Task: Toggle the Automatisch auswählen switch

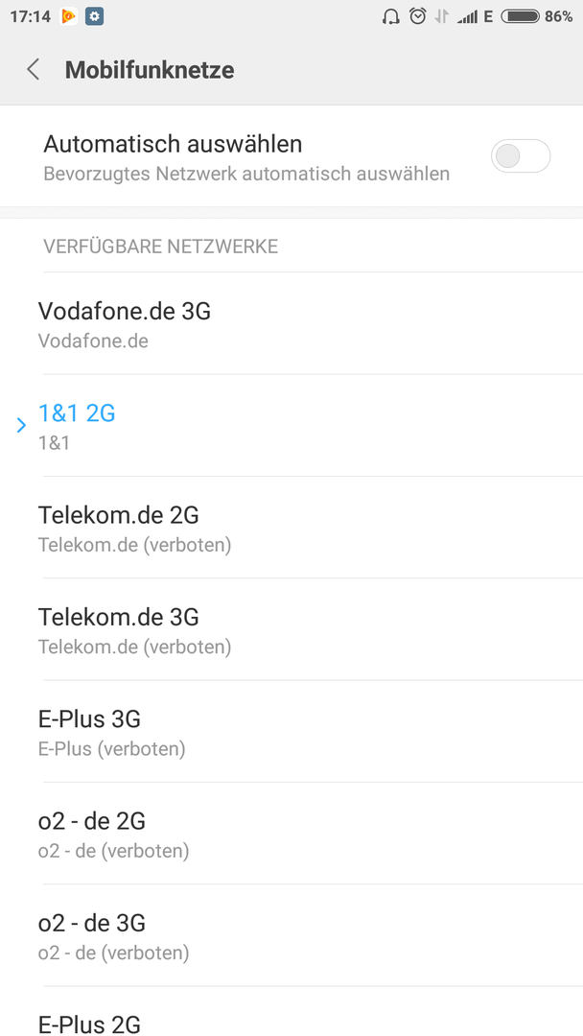Action: [x=521, y=156]
